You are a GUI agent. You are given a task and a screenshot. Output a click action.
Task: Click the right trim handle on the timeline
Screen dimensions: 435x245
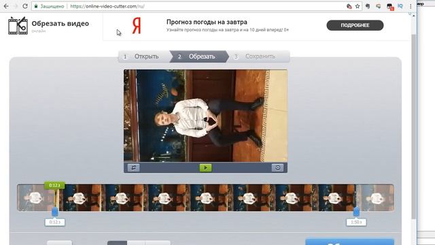tap(356, 212)
